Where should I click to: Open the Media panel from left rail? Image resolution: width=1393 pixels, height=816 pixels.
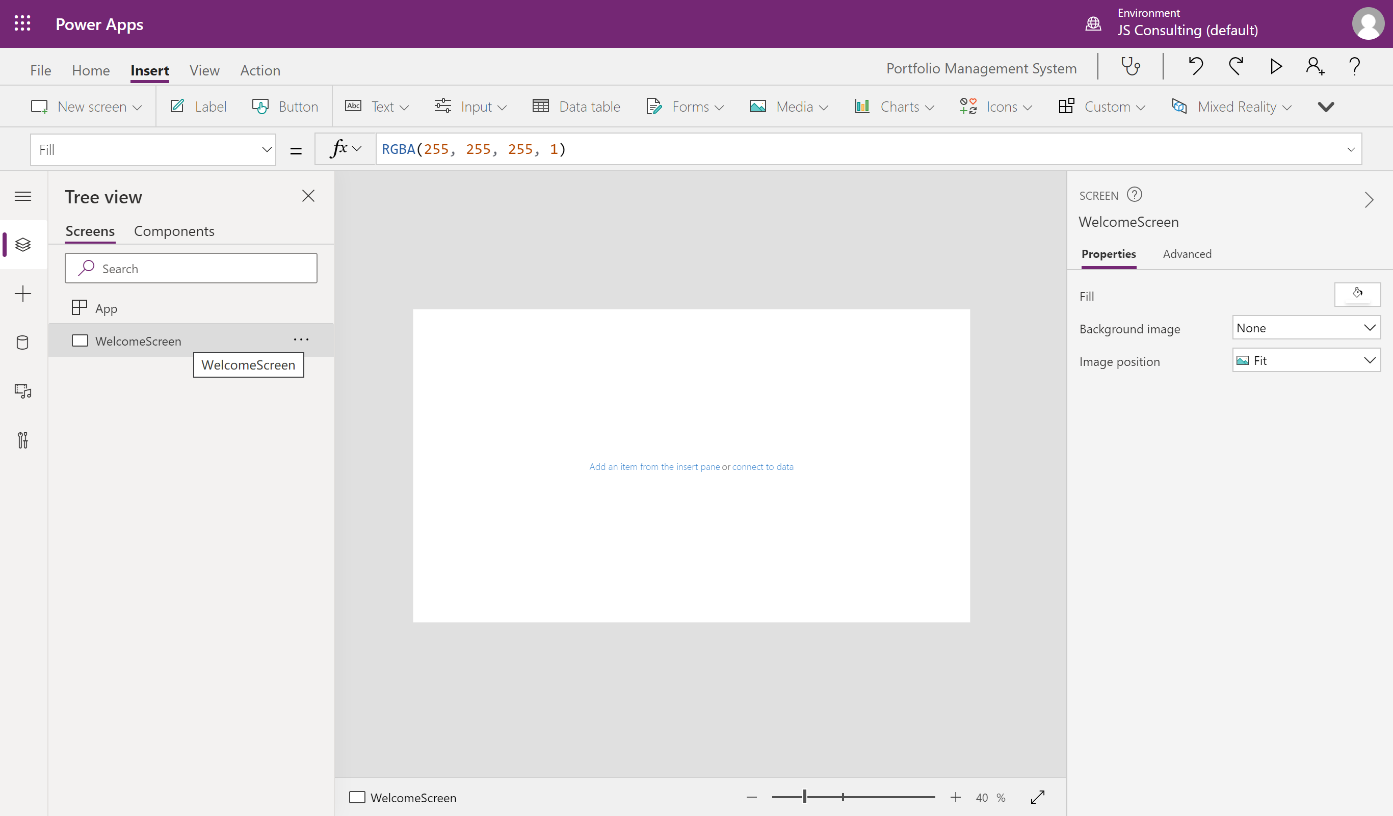(22, 391)
